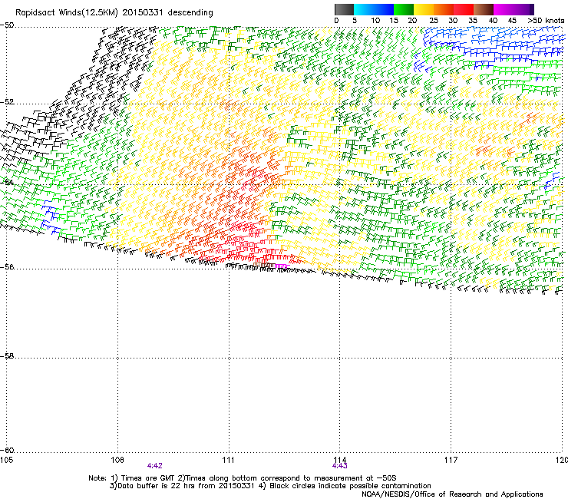Click the magenta-purple 40-50 knots legend segment

click(x=514, y=9)
